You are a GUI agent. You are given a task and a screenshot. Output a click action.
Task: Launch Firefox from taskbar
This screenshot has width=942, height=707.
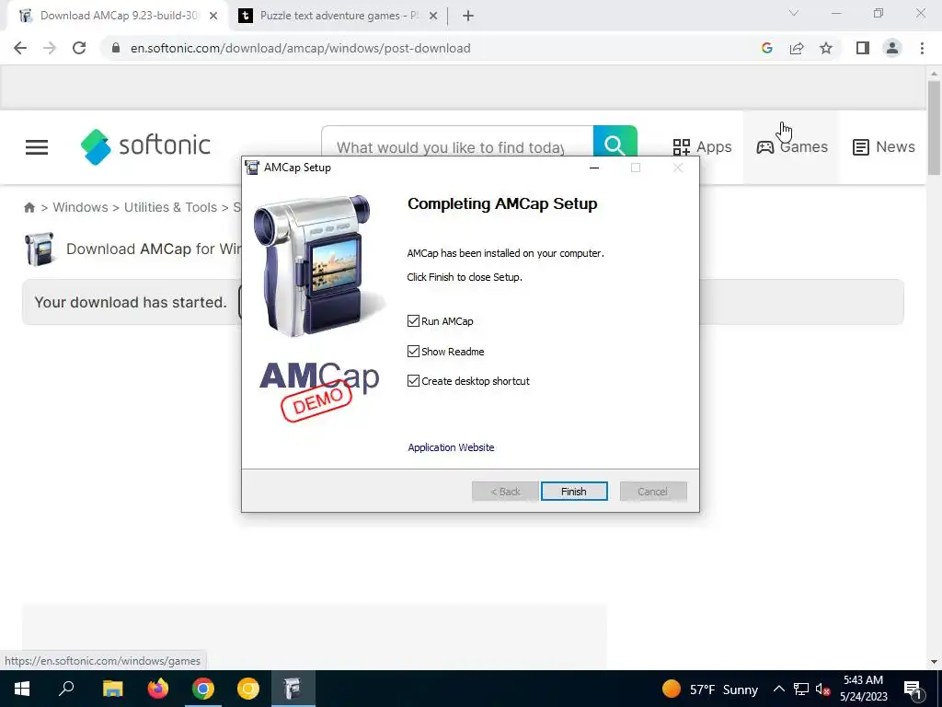[x=157, y=689]
